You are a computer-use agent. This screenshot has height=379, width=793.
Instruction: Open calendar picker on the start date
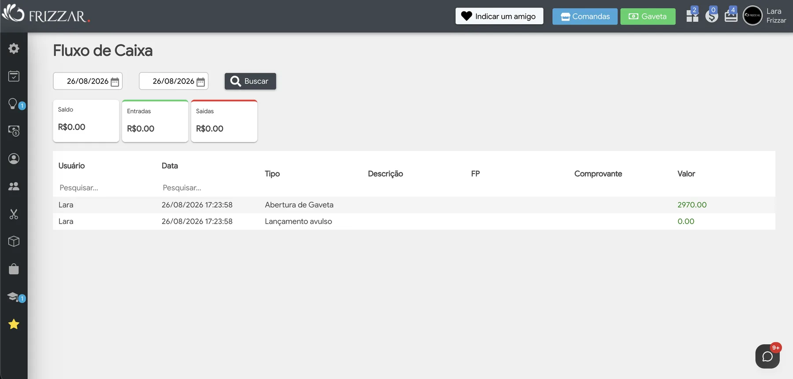click(115, 82)
